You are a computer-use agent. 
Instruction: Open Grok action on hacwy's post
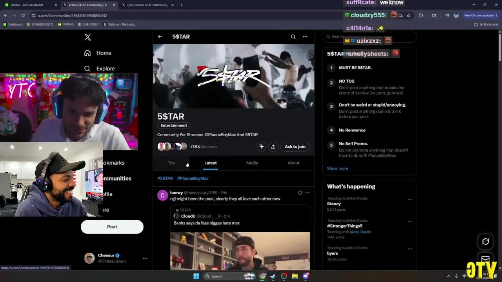[300, 193]
